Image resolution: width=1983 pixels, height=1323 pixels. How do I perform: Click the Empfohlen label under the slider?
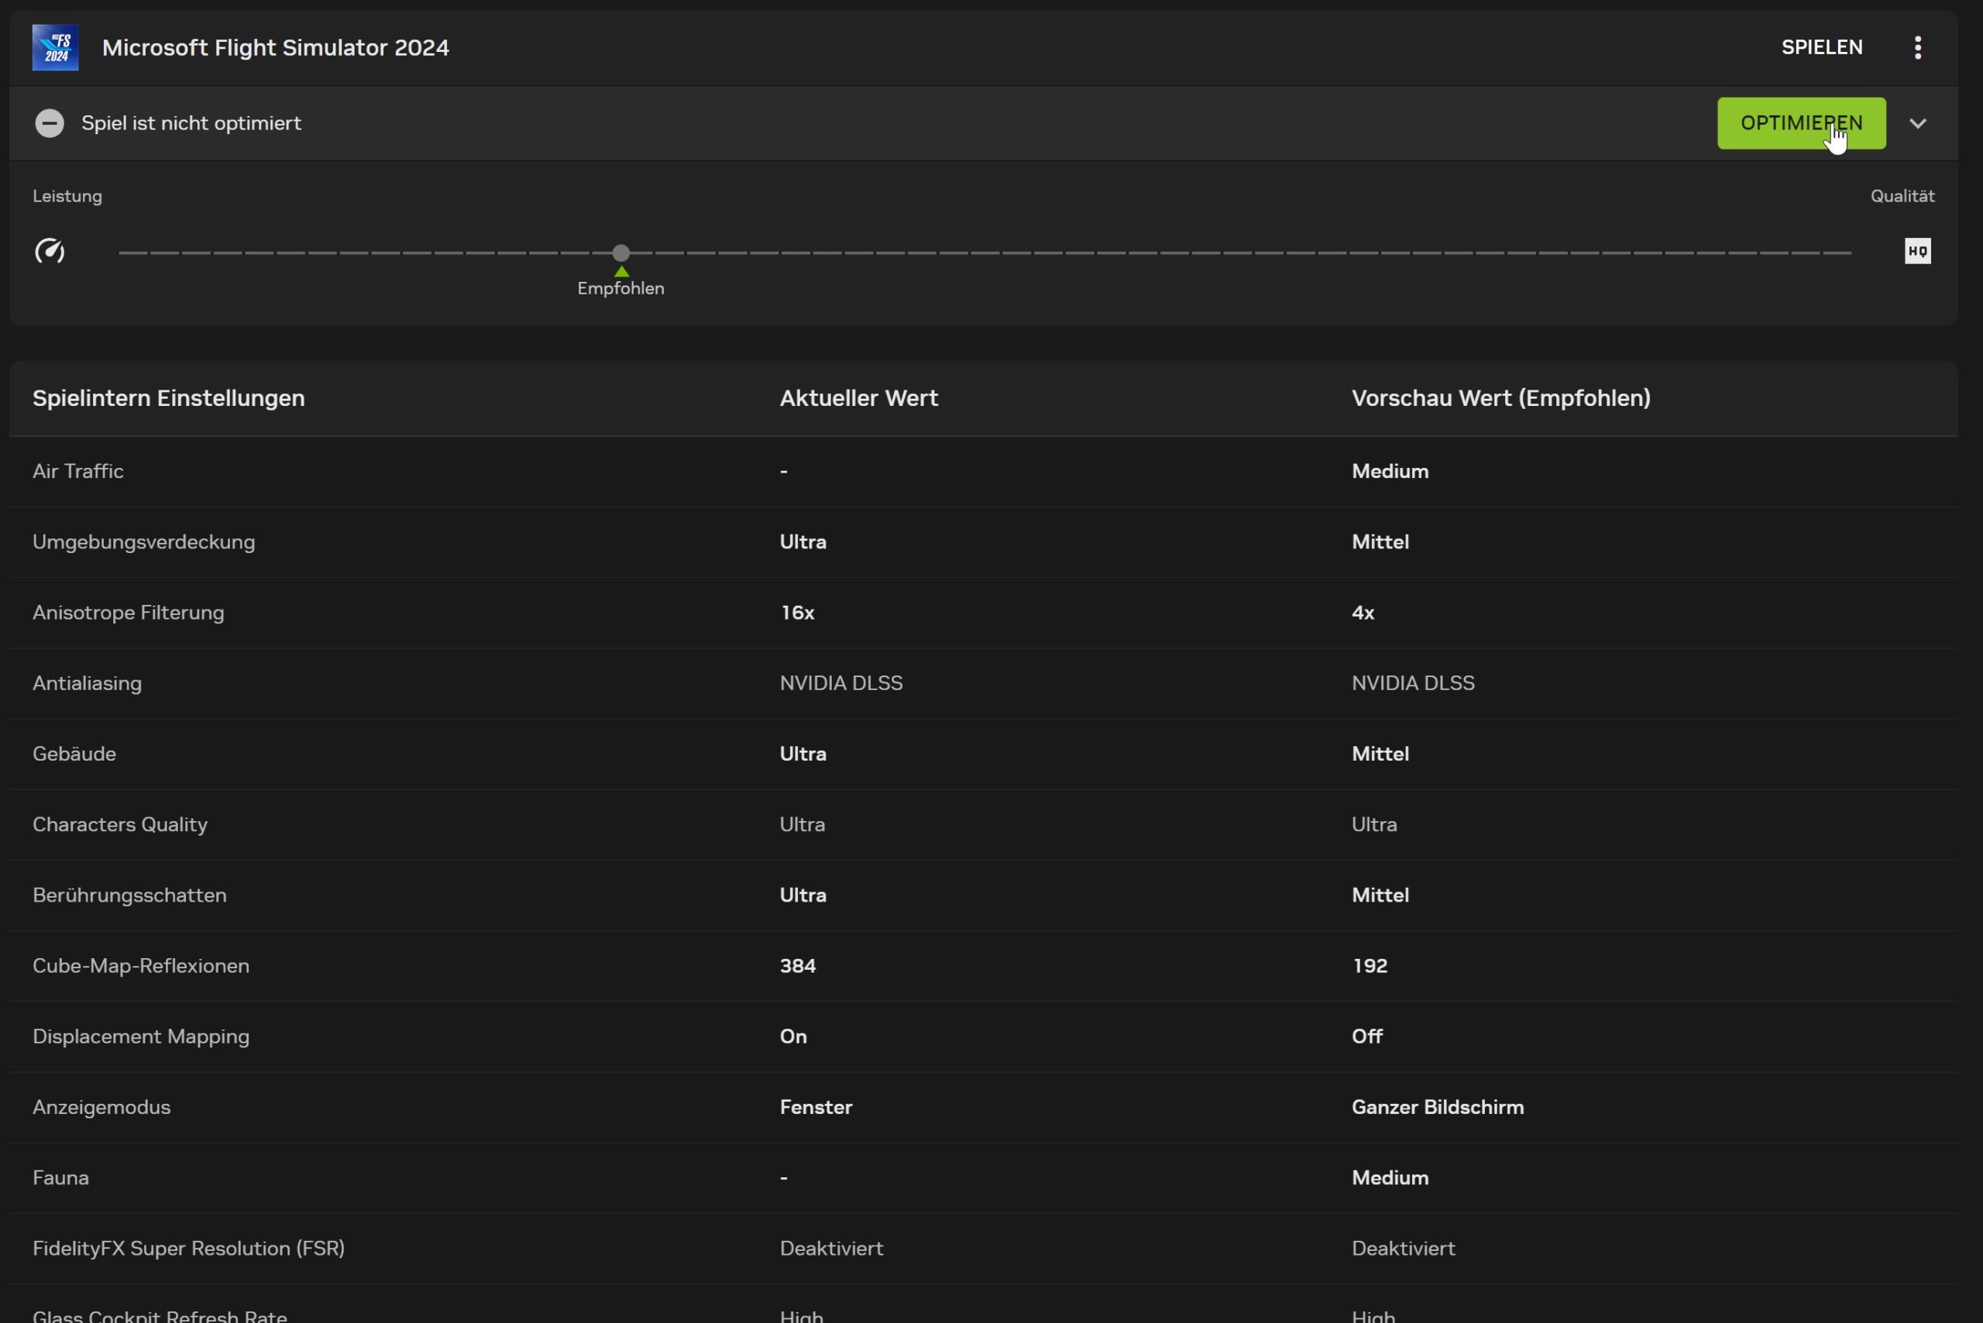tap(621, 289)
